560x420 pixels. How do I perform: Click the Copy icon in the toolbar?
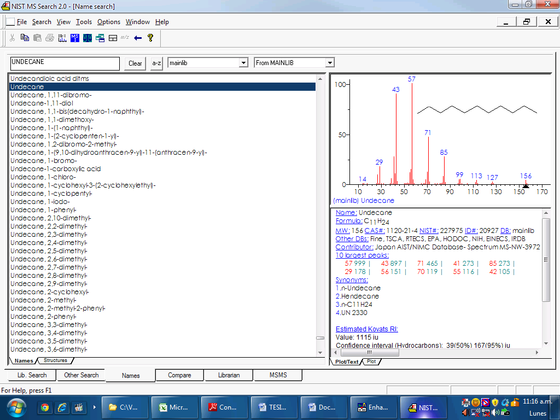(x=25, y=38)
